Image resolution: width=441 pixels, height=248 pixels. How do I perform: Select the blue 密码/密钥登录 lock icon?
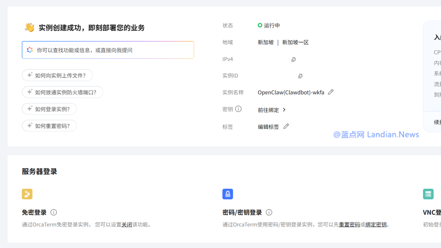click(x=227, y=194)
